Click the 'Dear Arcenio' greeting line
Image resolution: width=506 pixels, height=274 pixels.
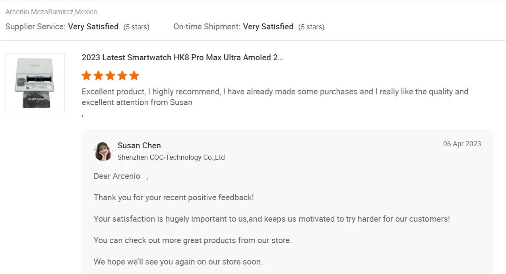pos(117,176)
